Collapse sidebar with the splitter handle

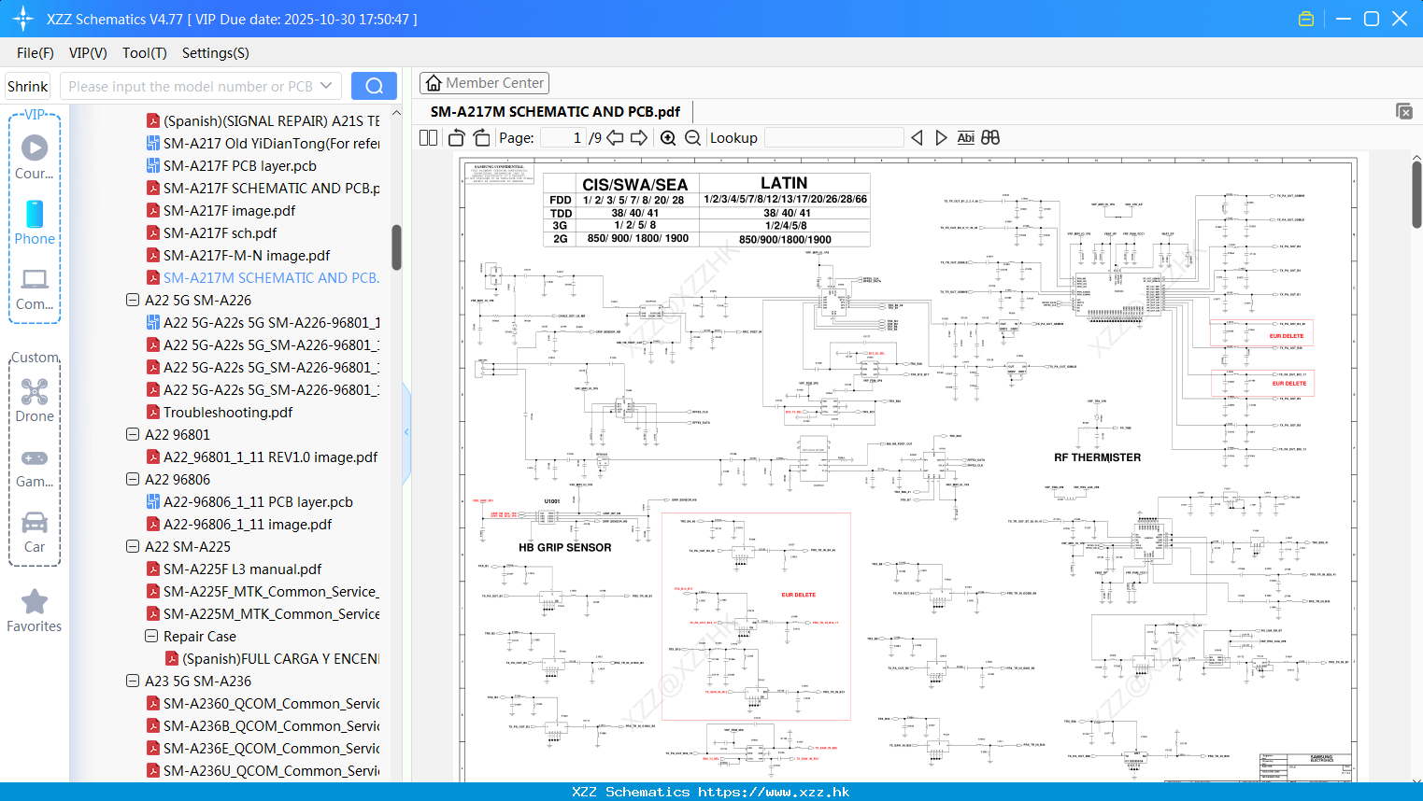407,432
